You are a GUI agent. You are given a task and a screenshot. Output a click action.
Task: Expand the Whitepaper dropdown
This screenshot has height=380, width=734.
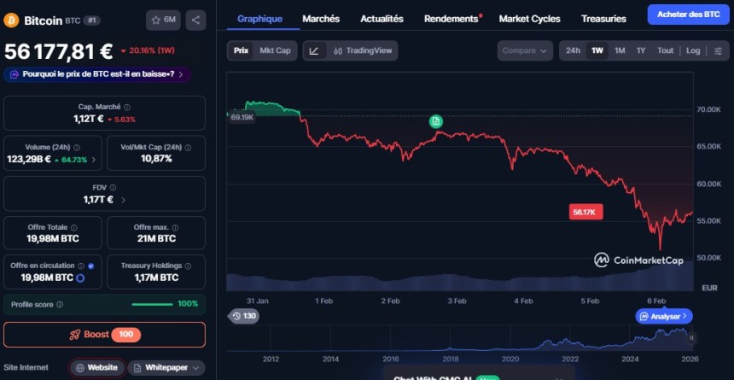(x=166, y=368)
